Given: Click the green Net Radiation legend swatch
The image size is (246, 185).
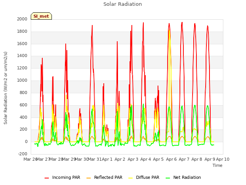Looking at the screenshot, I should click(x=168, y=178).
